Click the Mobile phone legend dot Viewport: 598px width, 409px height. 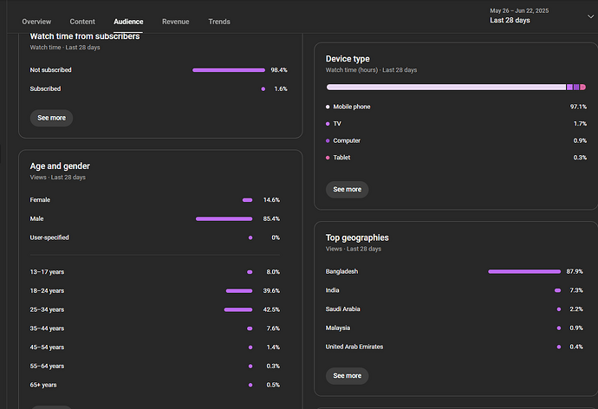[x=328, y=107]
